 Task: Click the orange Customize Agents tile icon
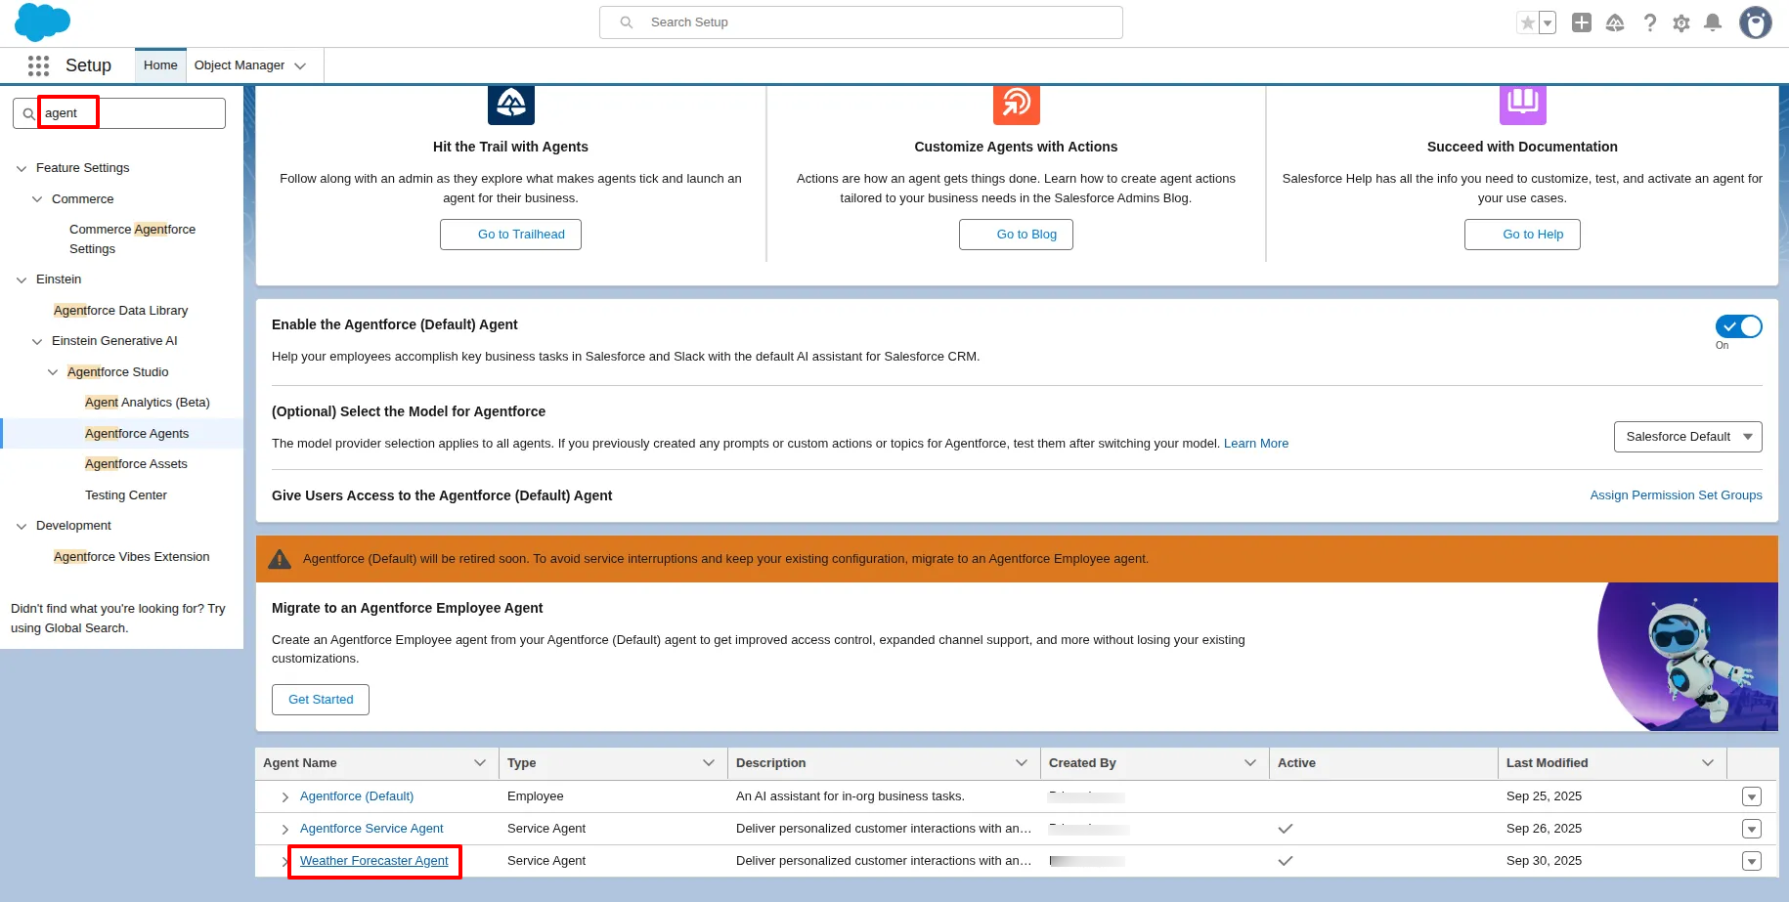(1017, 104)
